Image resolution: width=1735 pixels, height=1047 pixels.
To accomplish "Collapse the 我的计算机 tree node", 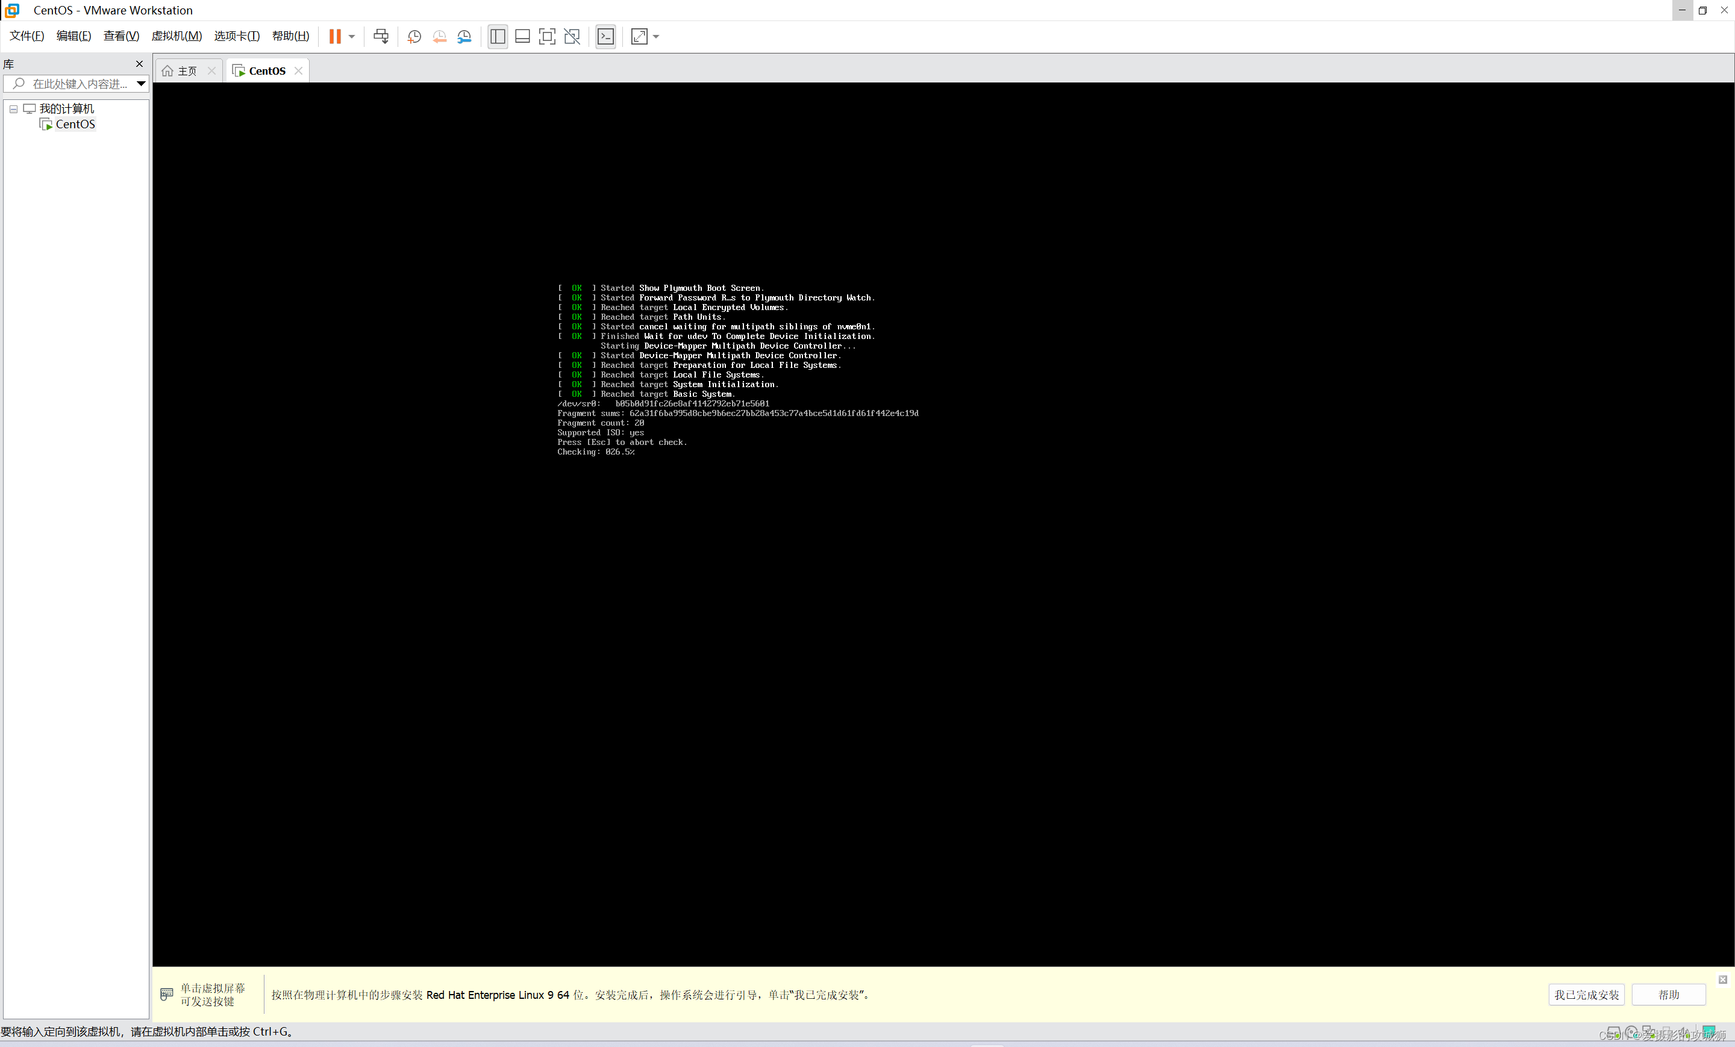I will pos(13,109).
